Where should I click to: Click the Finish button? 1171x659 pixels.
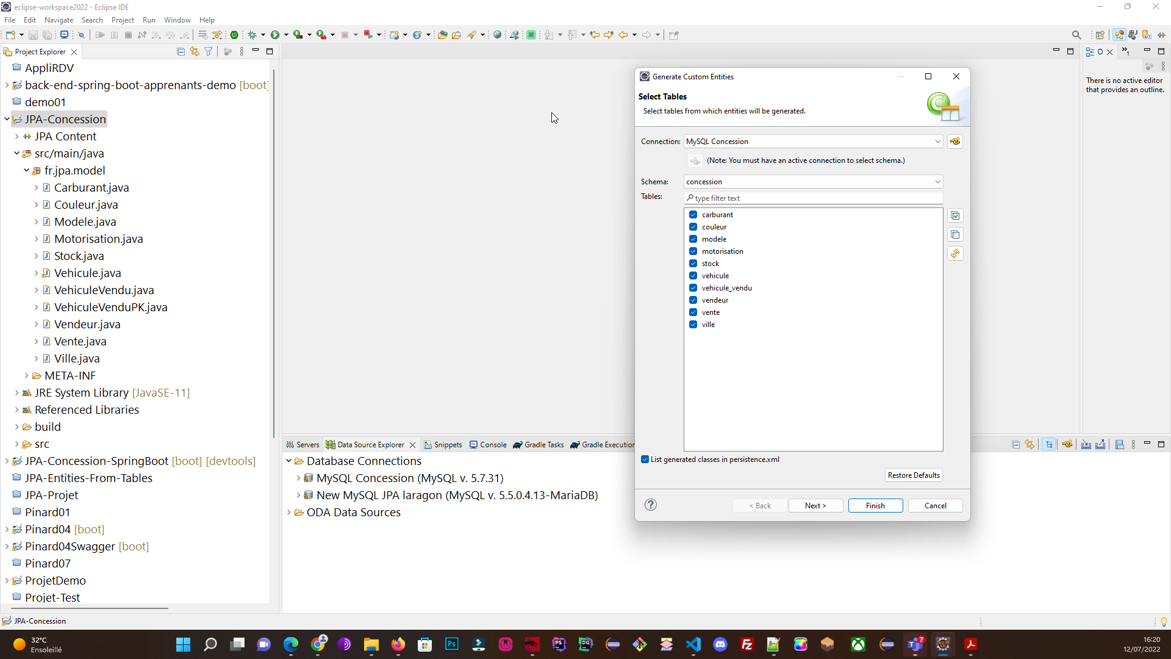pos(875,506)
